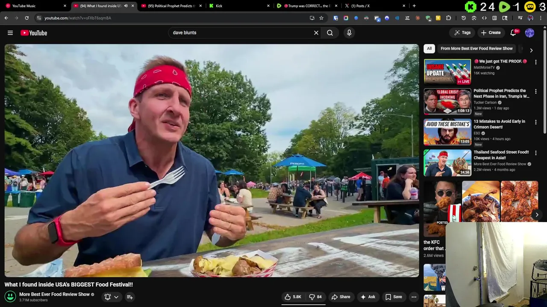This screenshot has width=547, height=307.
Task: Click the Share button
Action: [341, 297]
